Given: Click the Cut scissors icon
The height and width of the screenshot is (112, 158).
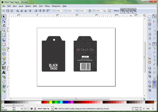Looking at the screenshot, I should [x=150, y=58].
